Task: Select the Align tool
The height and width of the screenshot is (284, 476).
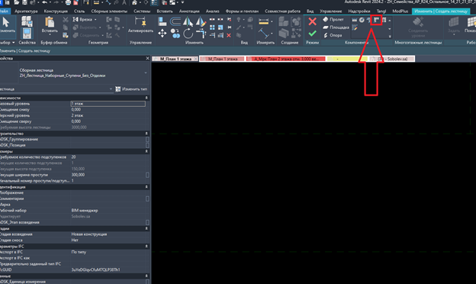Action: (162, 21)
